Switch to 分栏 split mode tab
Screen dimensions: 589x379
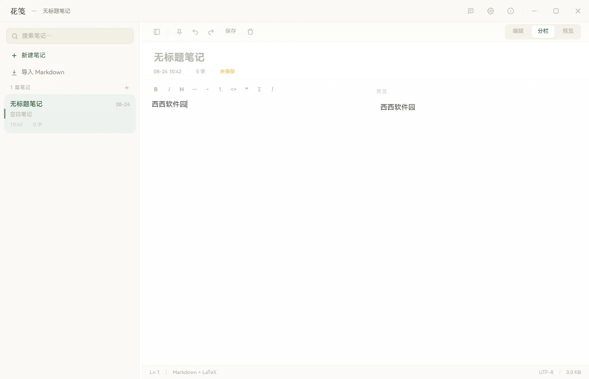click(x=543, y=31)
